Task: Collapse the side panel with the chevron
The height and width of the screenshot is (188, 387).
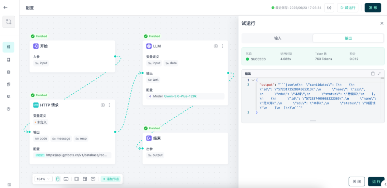Action: pos(385,184)
